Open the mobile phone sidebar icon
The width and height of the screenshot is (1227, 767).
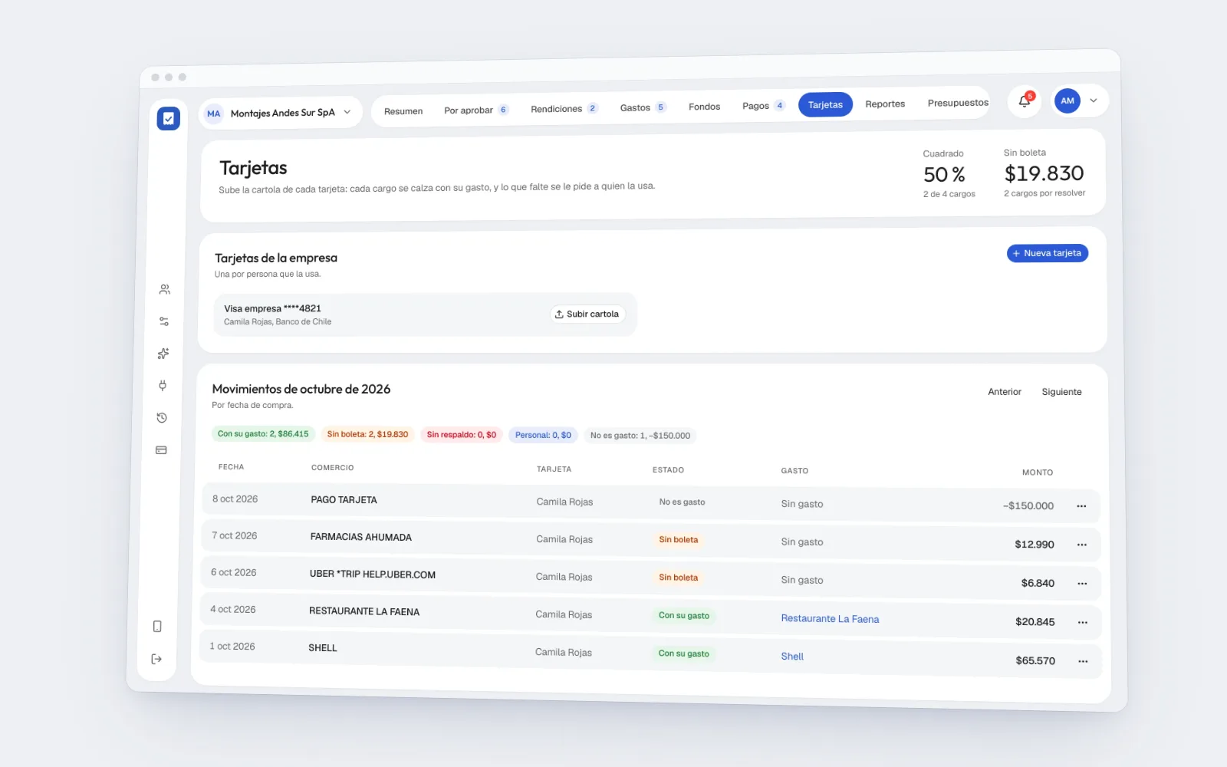(157, 627)
